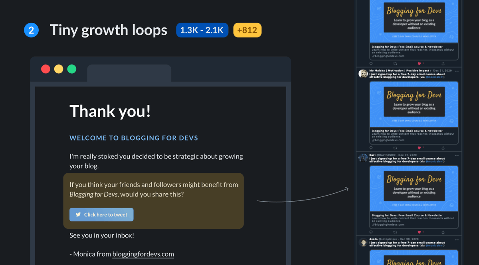Click the 'Mo Malaka | Motivation | Positive impact' name
Screen dimensions: 479x265
[x=399, y=71]
